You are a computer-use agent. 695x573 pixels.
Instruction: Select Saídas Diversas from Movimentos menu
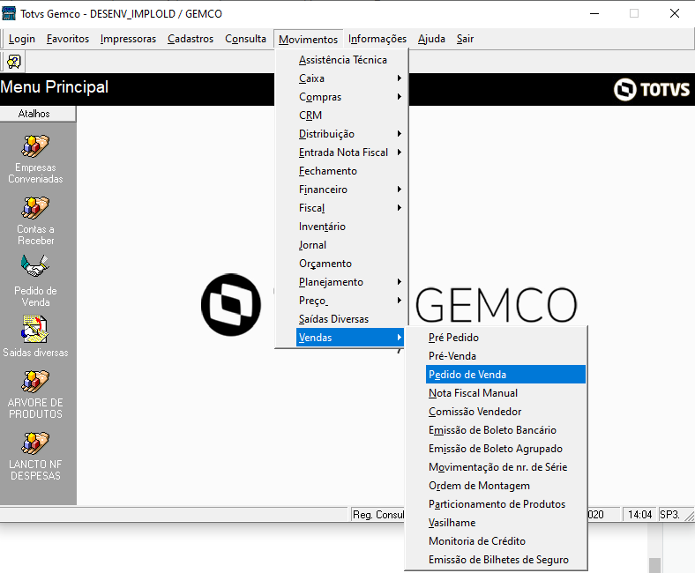coord(341,319)
